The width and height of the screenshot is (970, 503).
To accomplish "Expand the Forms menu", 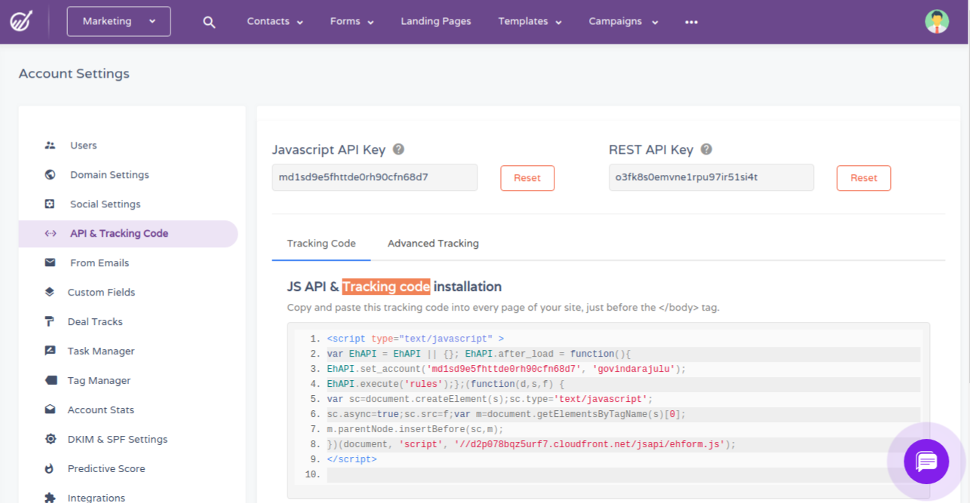I will 352,22.
